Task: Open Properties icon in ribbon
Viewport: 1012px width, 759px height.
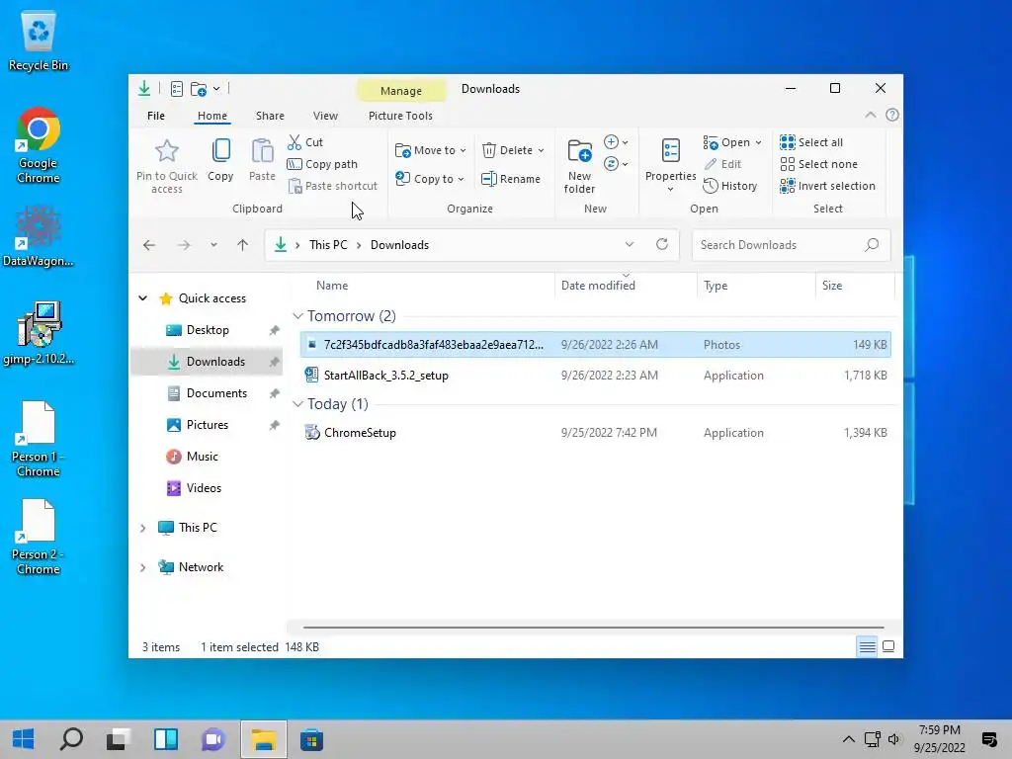Action: click(671, 150)
